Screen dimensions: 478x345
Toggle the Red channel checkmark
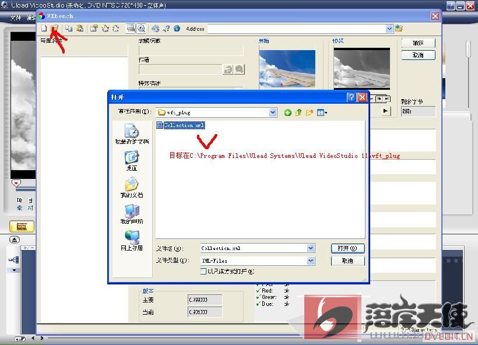point(258,290)
